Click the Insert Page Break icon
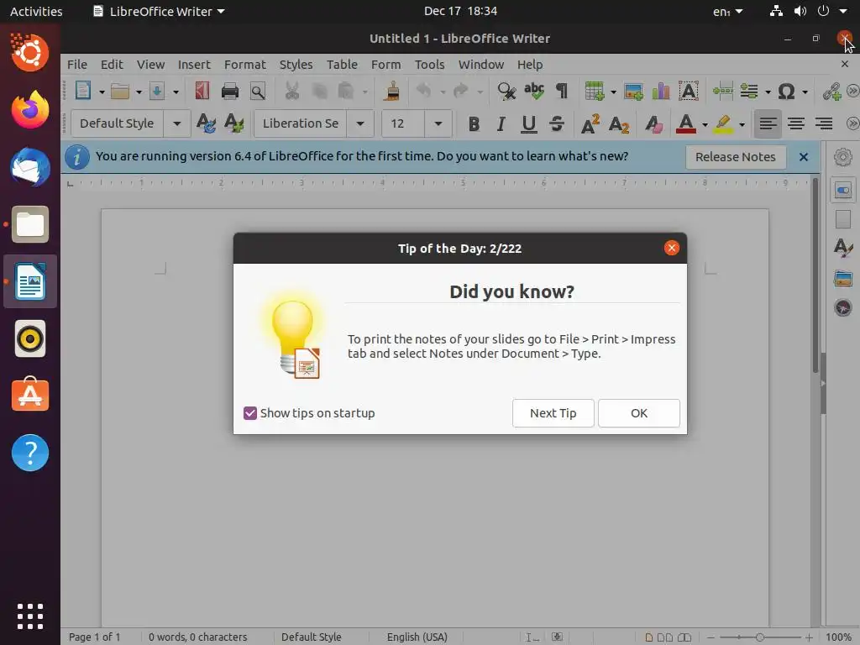Screen dimensions: 860x645 [723, 91]
